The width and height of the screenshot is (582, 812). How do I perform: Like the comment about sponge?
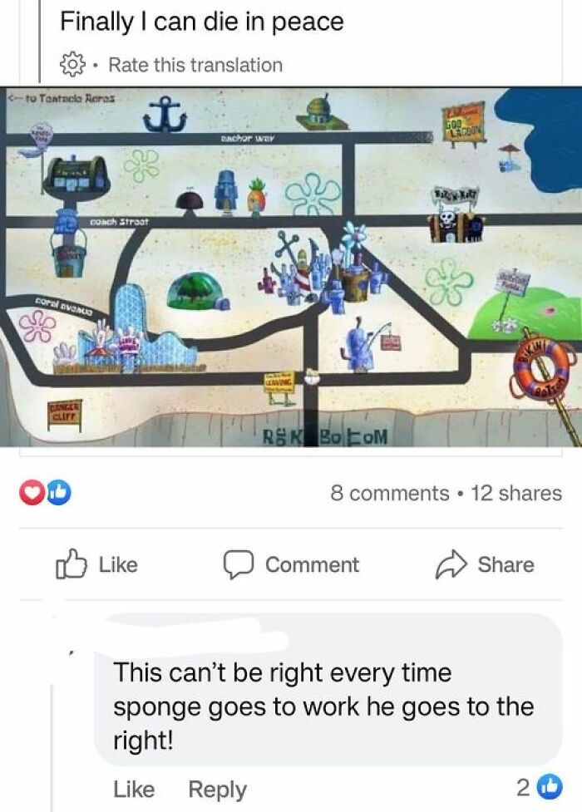134,790
